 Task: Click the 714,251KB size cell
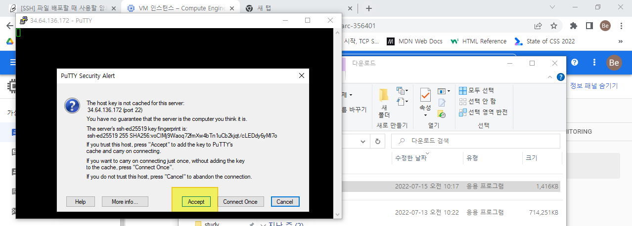point(543,212)
